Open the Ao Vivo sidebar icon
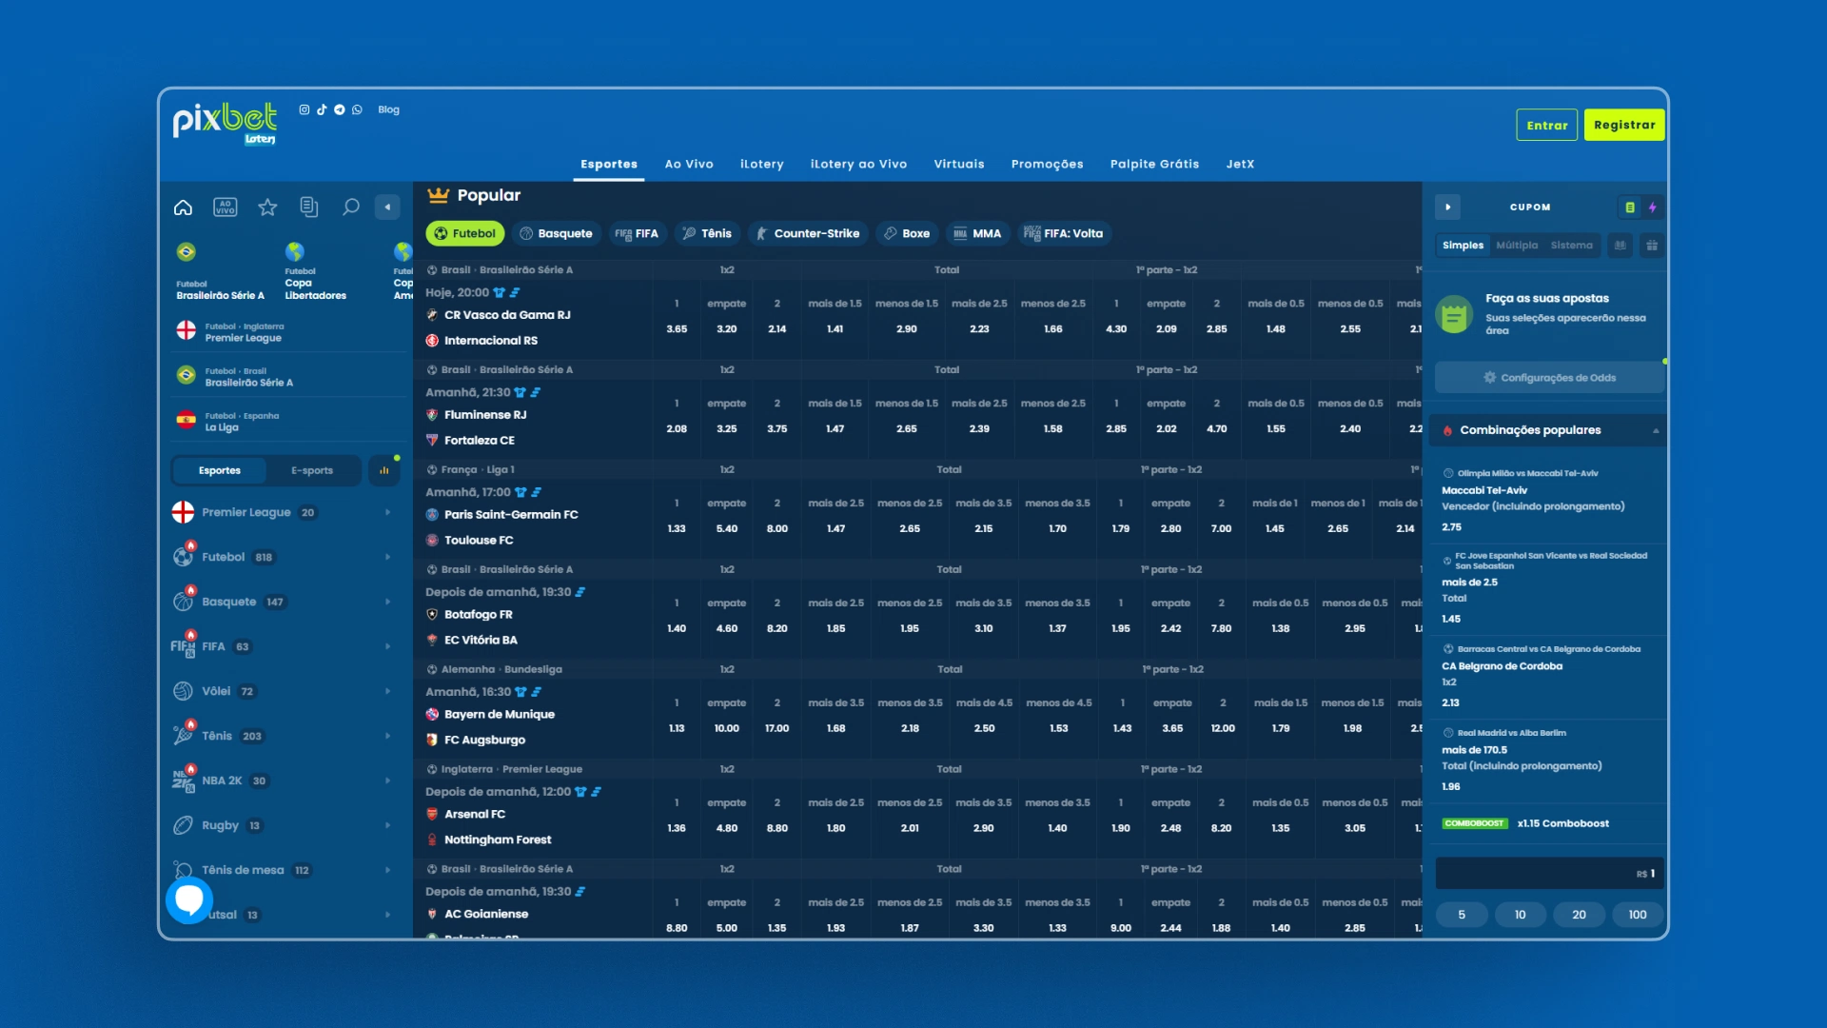Viewport: 1827px width, 1028px height. pos(226,207)
